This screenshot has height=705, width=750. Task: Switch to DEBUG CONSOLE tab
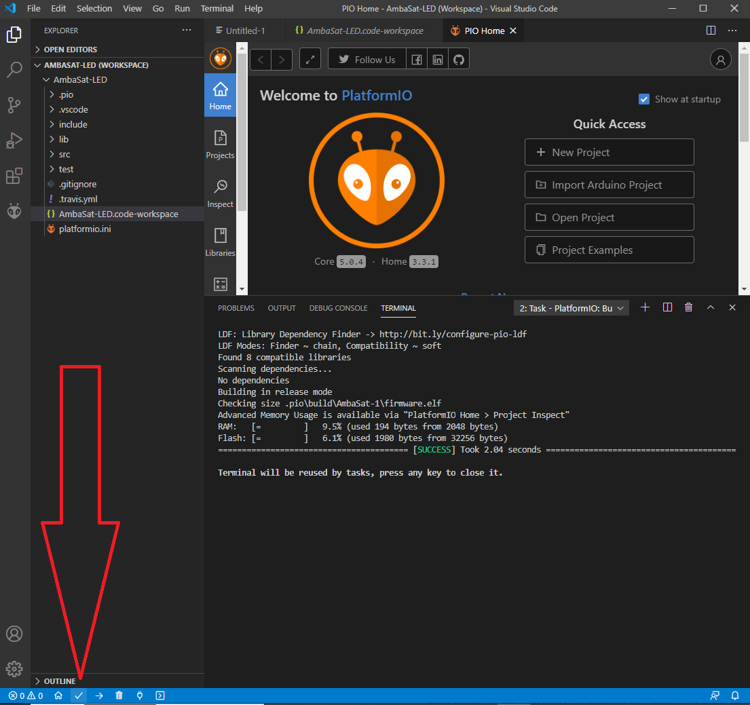point(338,308)
